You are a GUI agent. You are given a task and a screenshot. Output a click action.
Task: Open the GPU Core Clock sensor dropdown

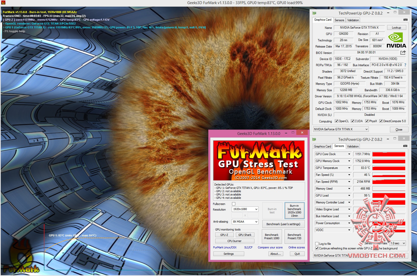(333, 154)
